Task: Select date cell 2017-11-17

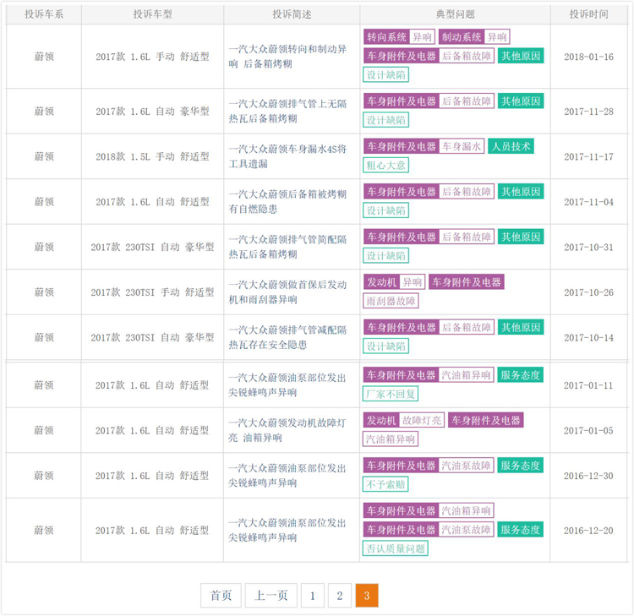Action: [588, 156]
